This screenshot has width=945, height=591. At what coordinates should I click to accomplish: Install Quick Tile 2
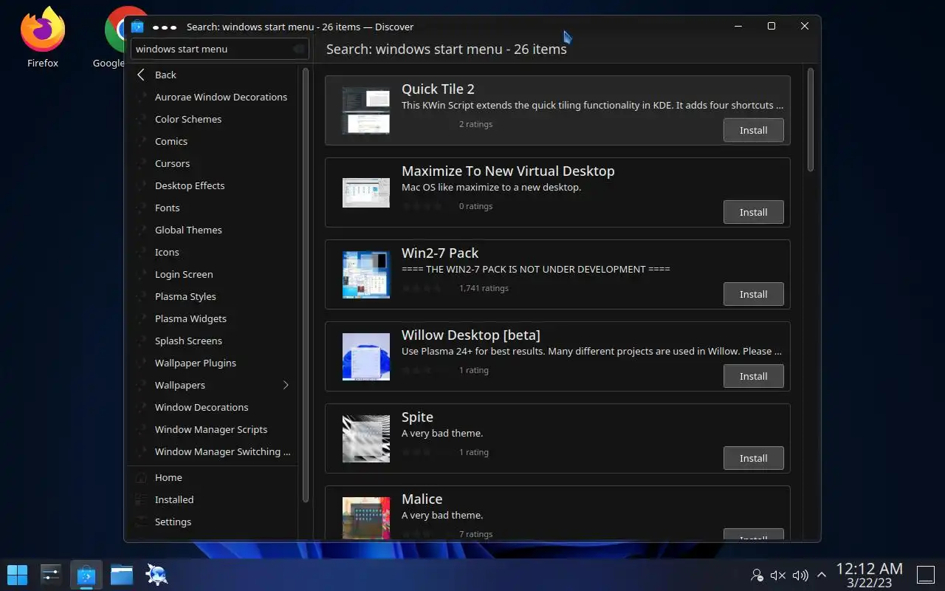[x=753, y=130]
